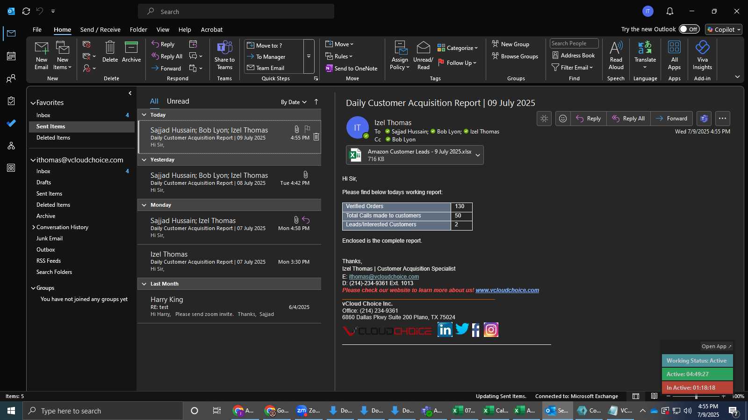
Task: Open the View tab
Action: coord(163,29)
